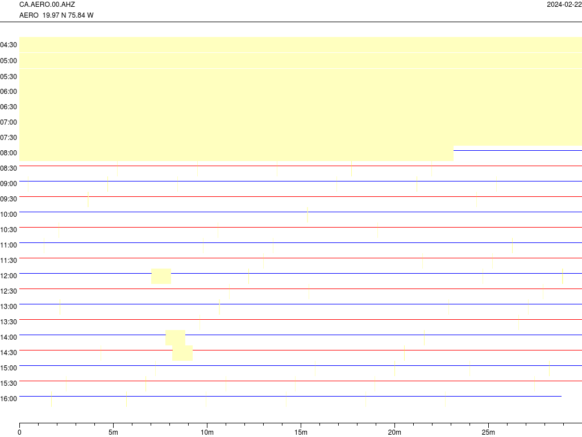The height and width of the screenshot is (437, 582).
Task: Click the 15m axis tick label
Action: [301, 432]
